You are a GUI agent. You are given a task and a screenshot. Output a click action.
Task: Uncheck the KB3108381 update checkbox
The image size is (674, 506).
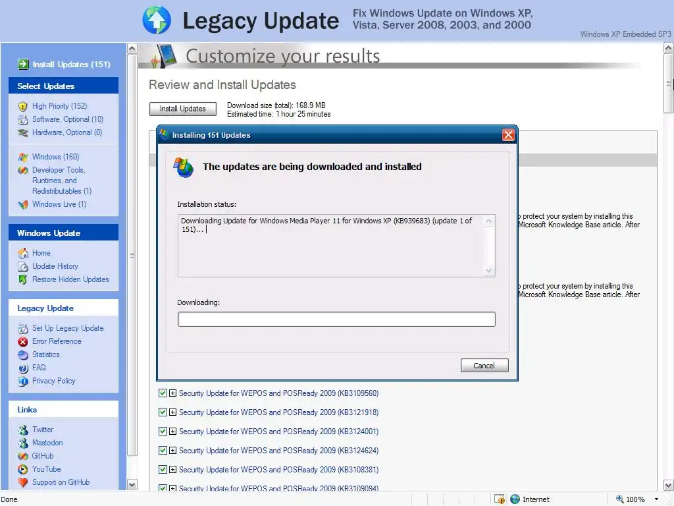[x=163, y=469]
